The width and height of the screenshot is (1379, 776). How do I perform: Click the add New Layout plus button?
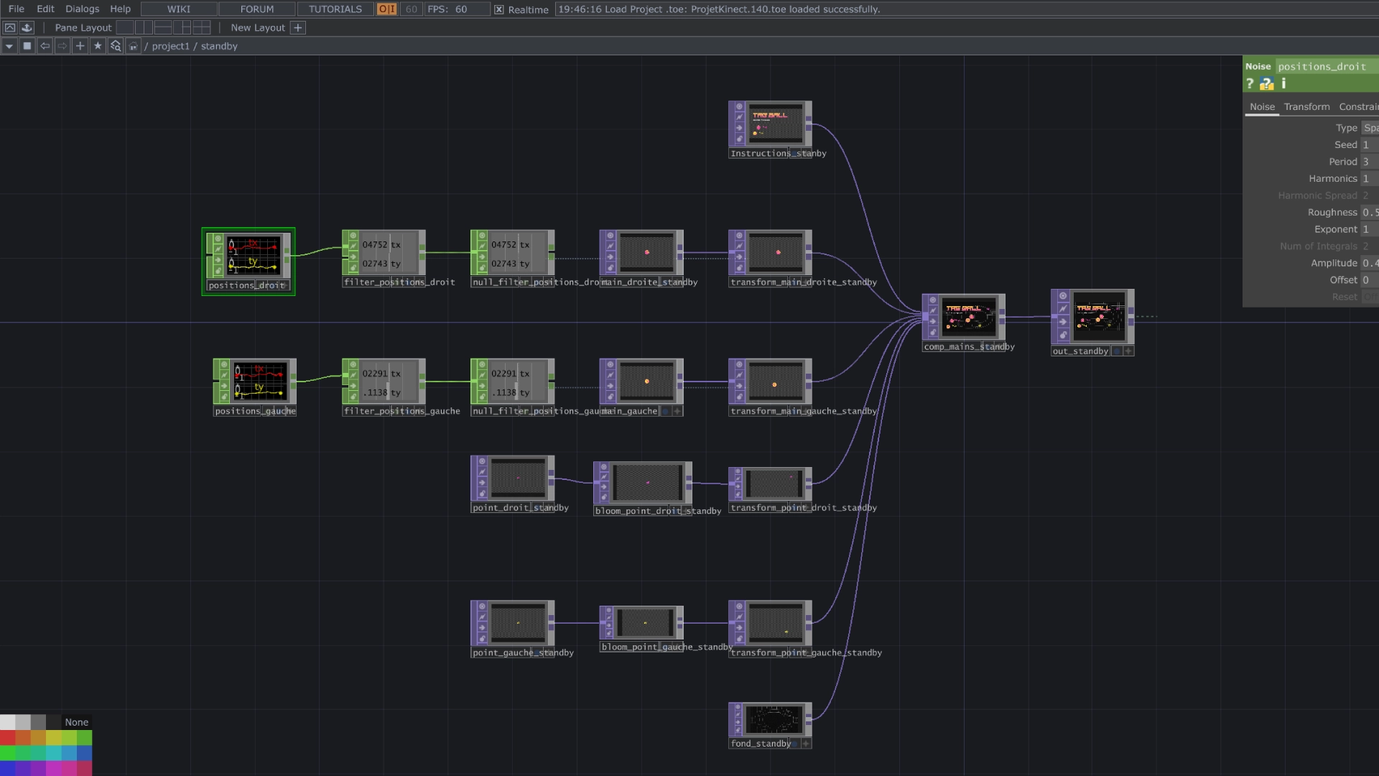tap(298, 27)
